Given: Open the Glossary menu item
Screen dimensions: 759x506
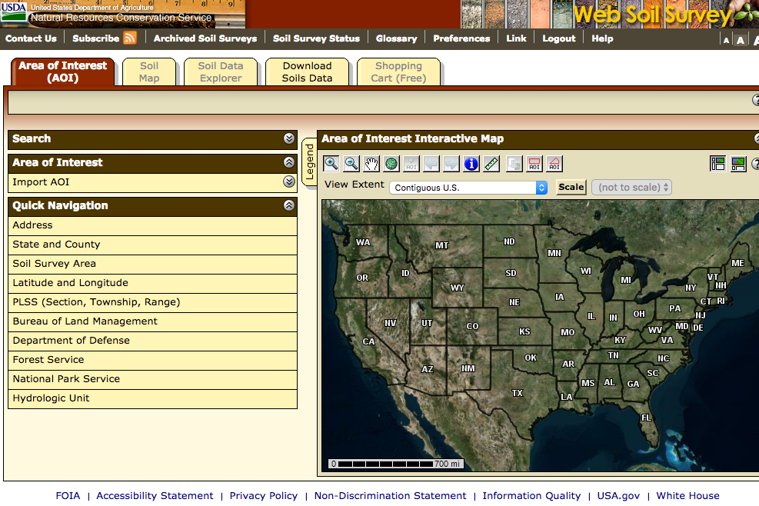Looking at the screenshot, I should tap(397, 38).
